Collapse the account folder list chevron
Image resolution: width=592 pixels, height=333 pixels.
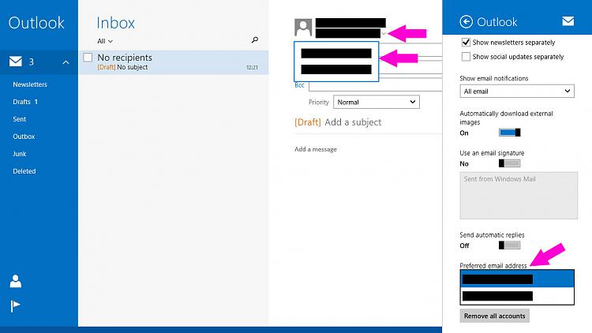tap(66, 62)
